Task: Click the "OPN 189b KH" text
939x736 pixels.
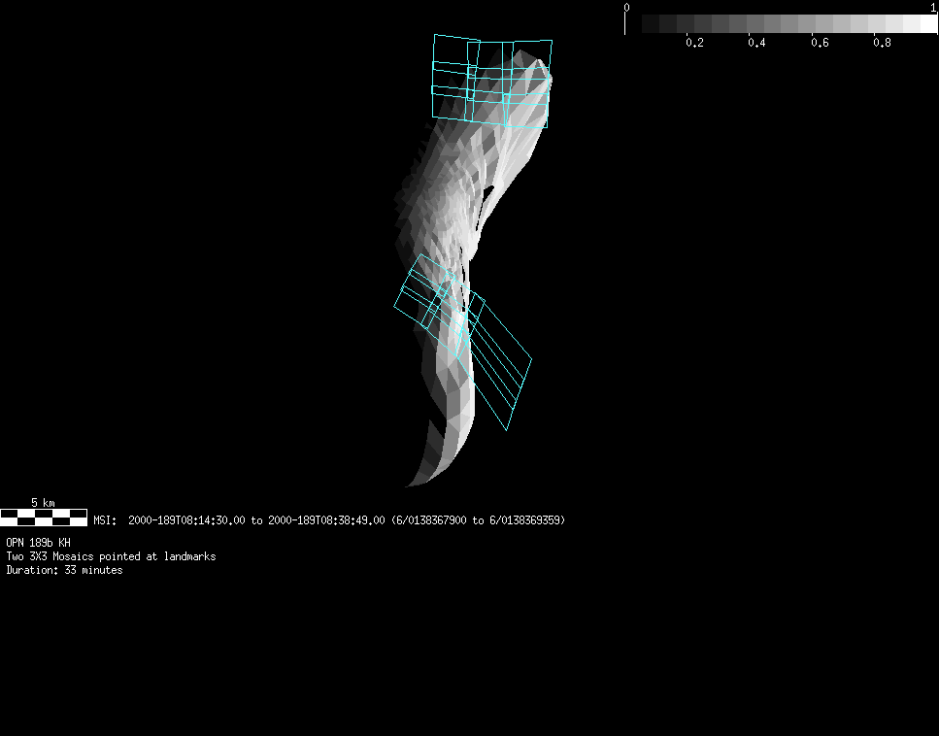Action: coord(38,543)
